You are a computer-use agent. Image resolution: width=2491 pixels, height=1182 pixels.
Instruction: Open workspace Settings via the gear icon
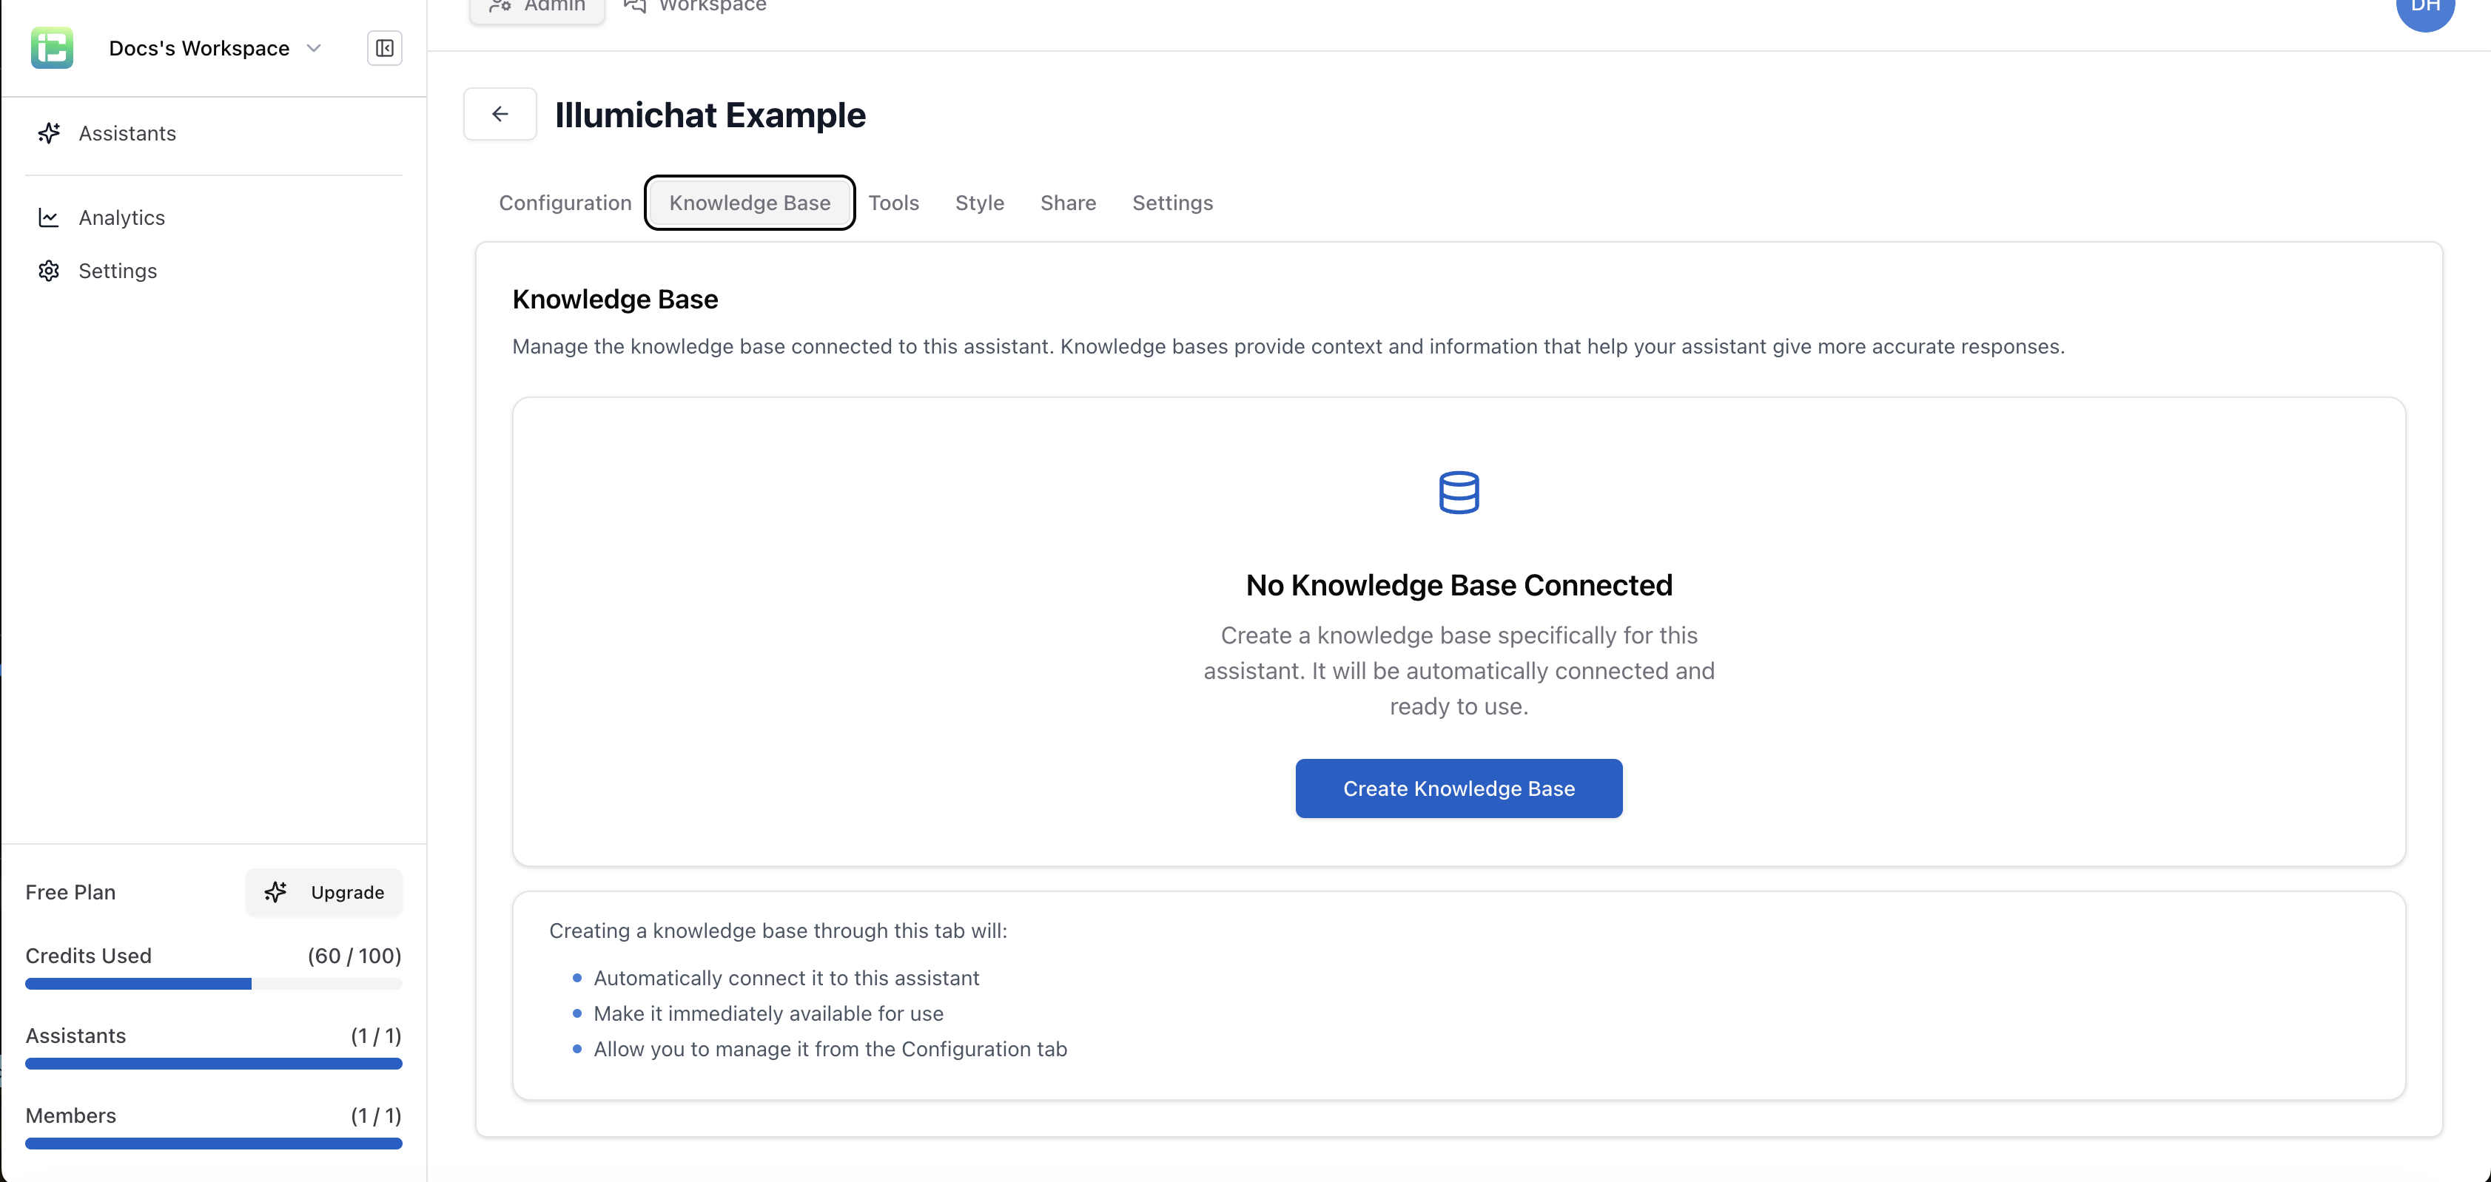pos(50,271)
